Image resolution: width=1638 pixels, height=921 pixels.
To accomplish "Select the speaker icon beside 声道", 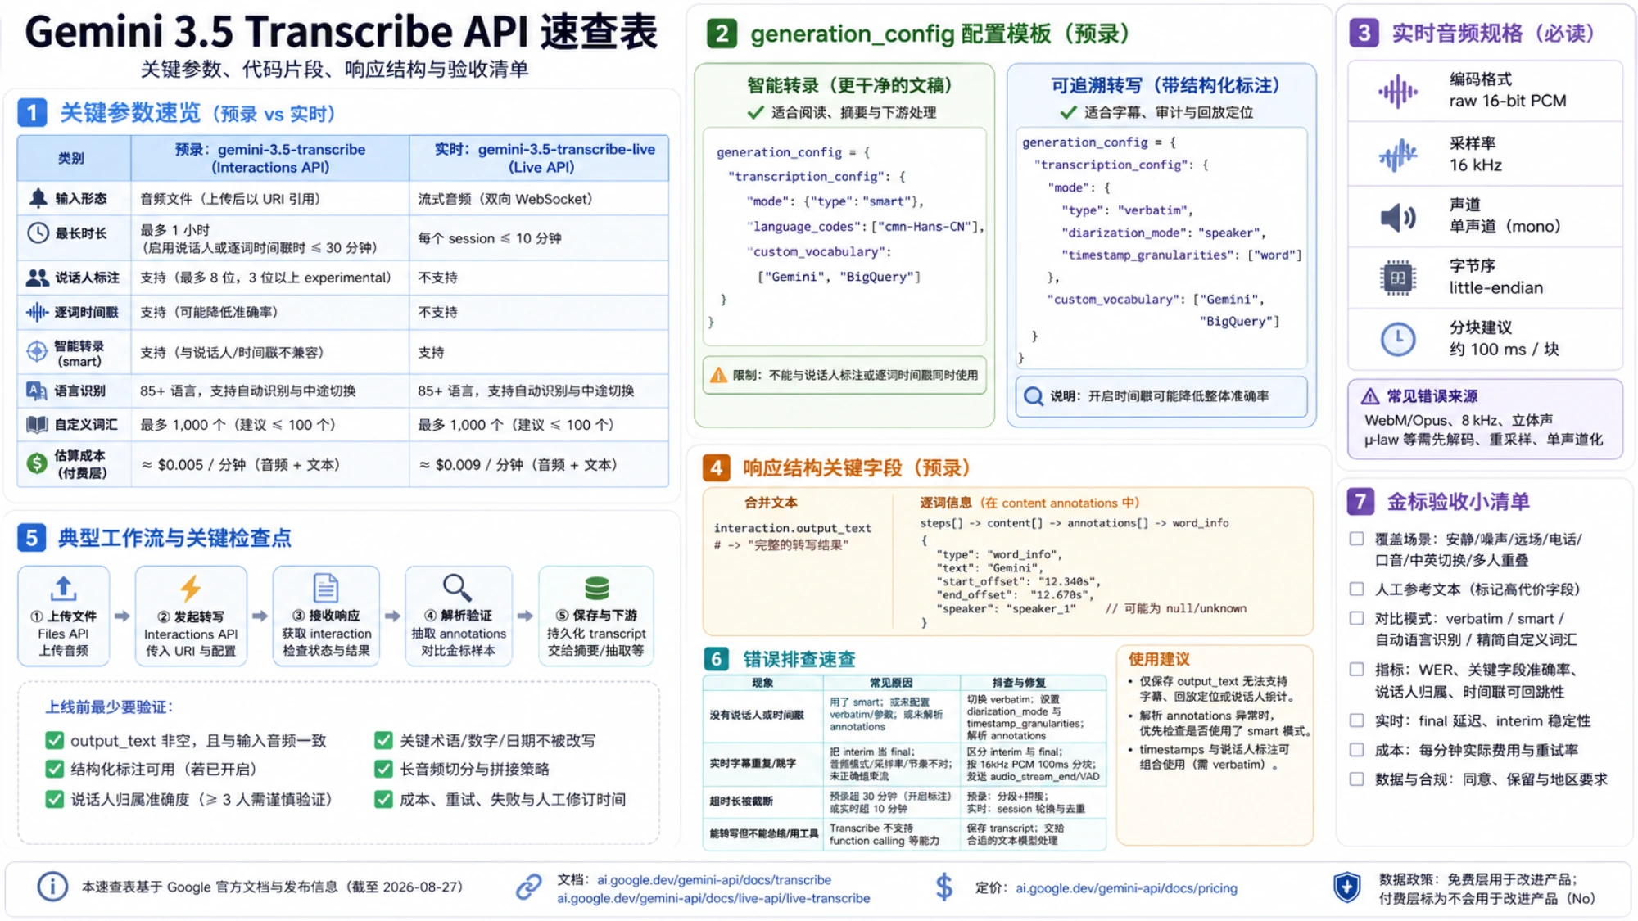I will click(x=1398, y=216).
